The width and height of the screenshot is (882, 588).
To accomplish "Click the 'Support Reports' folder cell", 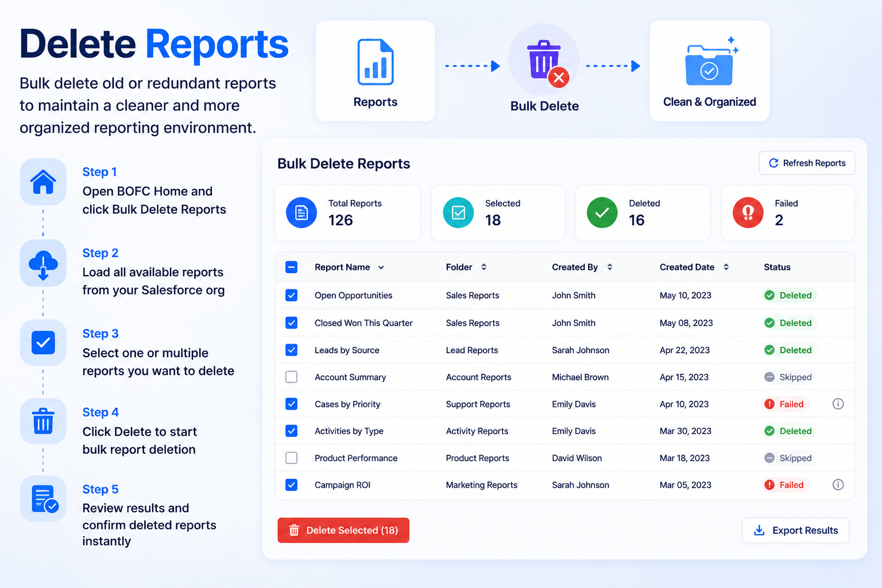I will (478, 404).
